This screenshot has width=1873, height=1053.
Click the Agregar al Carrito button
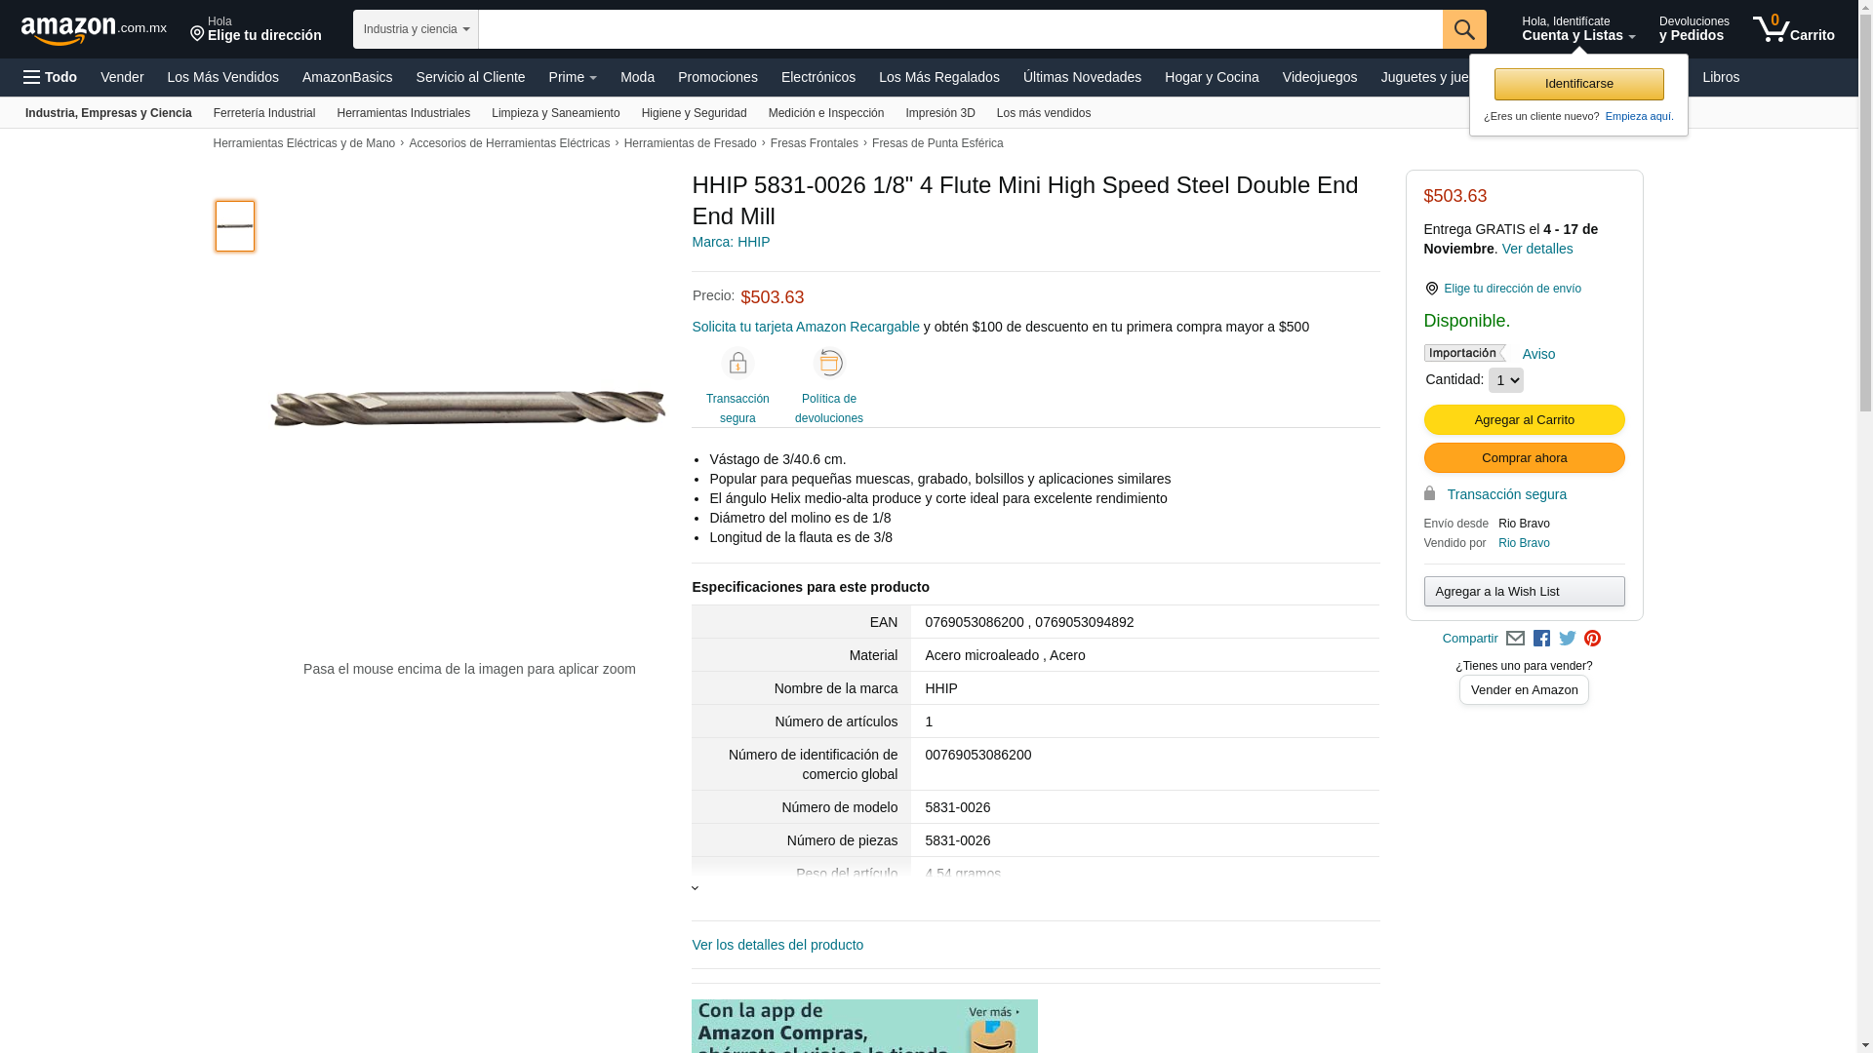[1524, 420]
